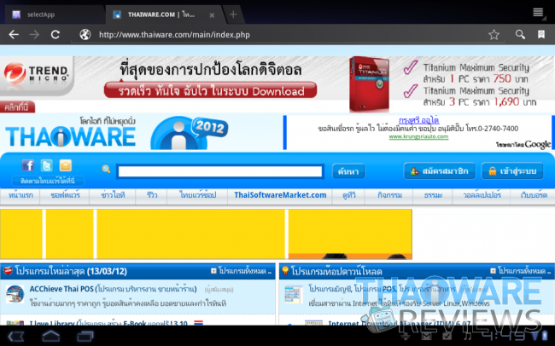Viewport: 555px width, 346px height.
Task: Tap the globe site icon in the address bar
Action: (x=85, y=35)
